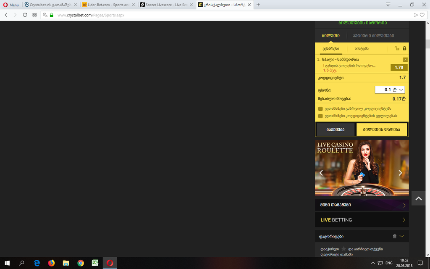Expand the stake amount dropdown arrow

click(401, 90)
